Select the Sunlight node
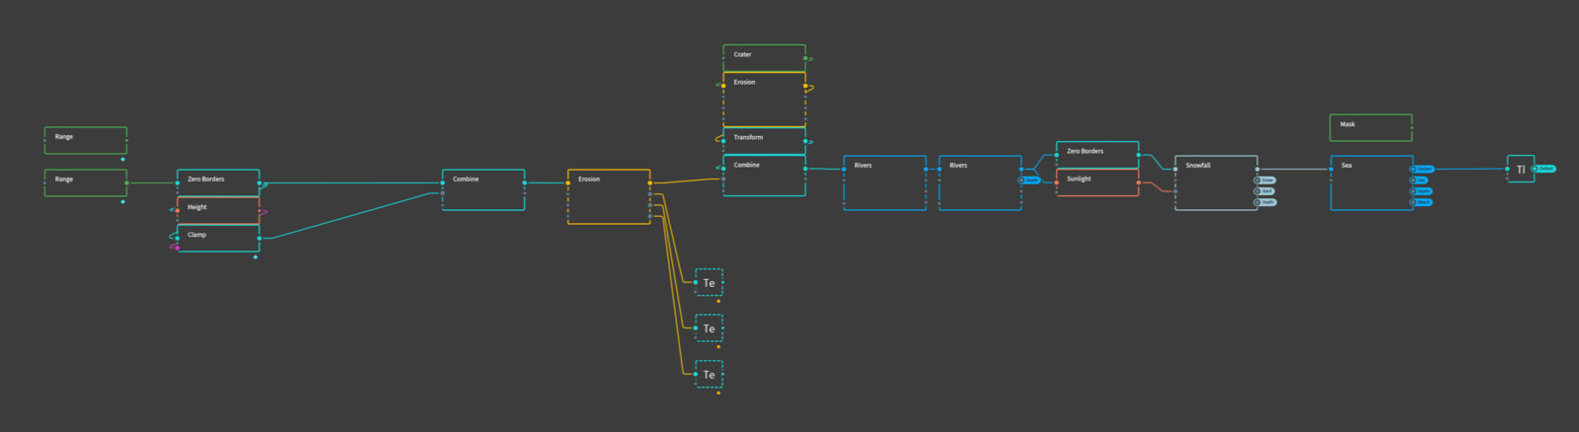1579x432 pixels. click(x=1097, y=182)
